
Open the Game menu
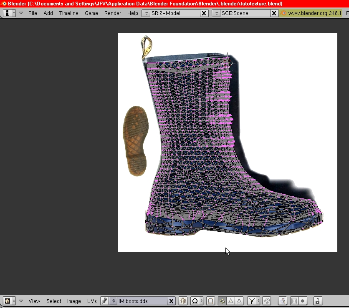point(91,13)
